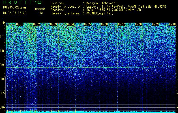
Task: Click the 0722 time marker
Action: pos(37,24)
